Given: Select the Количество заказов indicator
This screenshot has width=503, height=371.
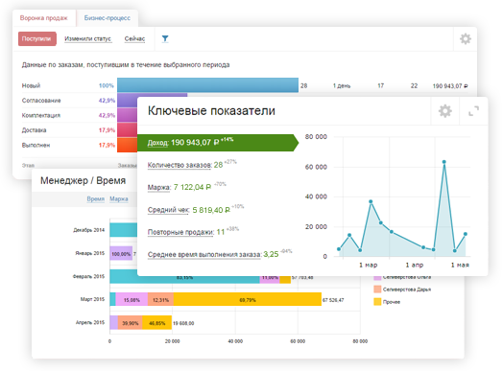Looking at the screenshot, I should (x=180, y=165).
